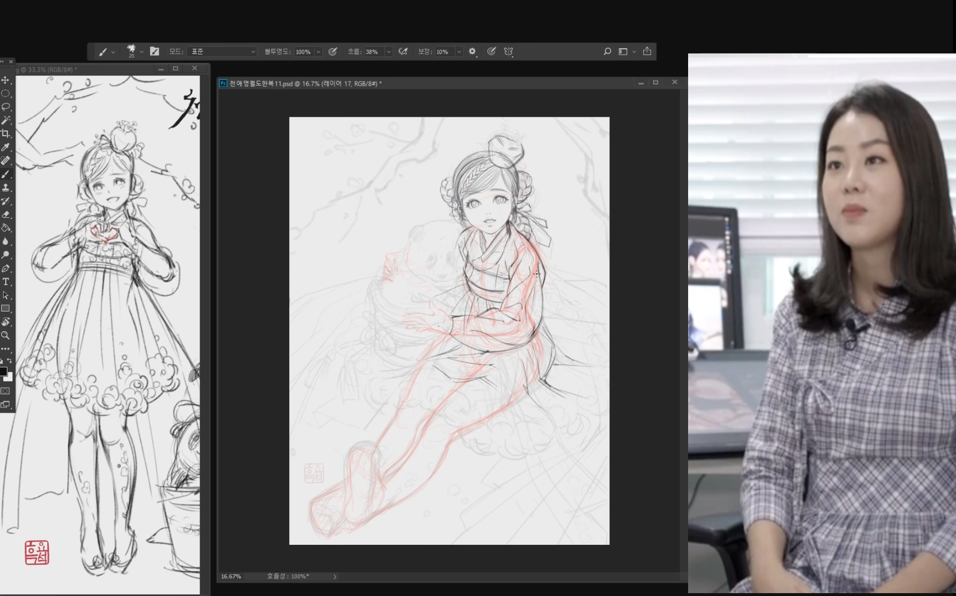The height and width of the screenshot is (596, 956).
Task: Select the Magic Wand tool
Action: coord(6,120)
